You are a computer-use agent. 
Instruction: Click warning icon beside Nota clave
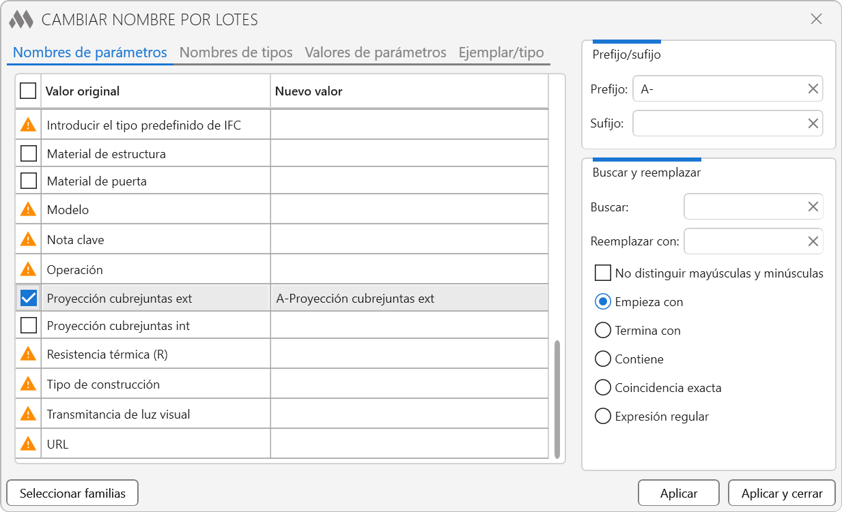[x=28, y=239]
